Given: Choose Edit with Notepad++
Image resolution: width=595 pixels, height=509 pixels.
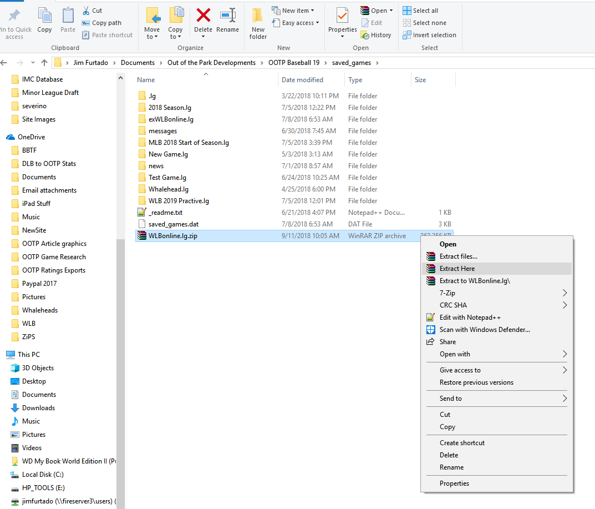Looking at the screenshot, I should [x=497, y=317].
